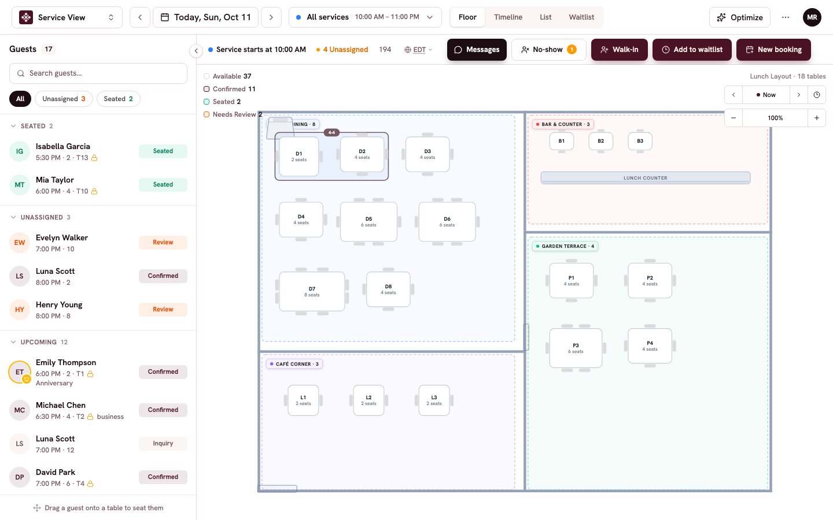
Task: Zoom in the floor plan
Action: click(x=817, y=118)
